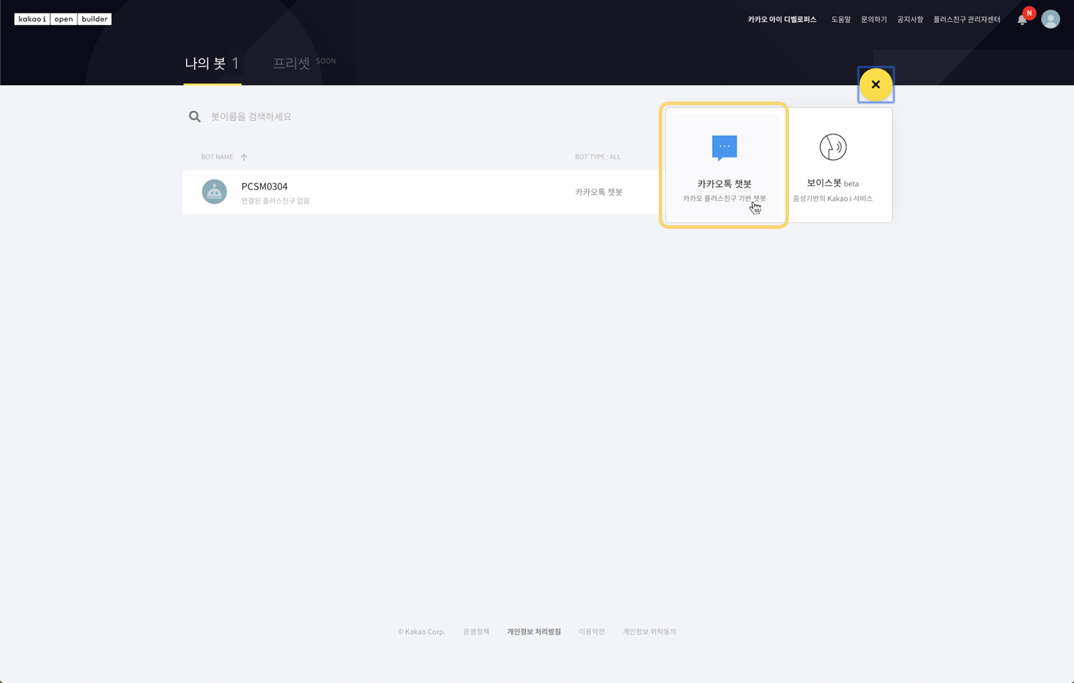Screen dimensions: 1074x683
Task: Sort by BOT NAME arrow
Action: click(x=244, y=157)
